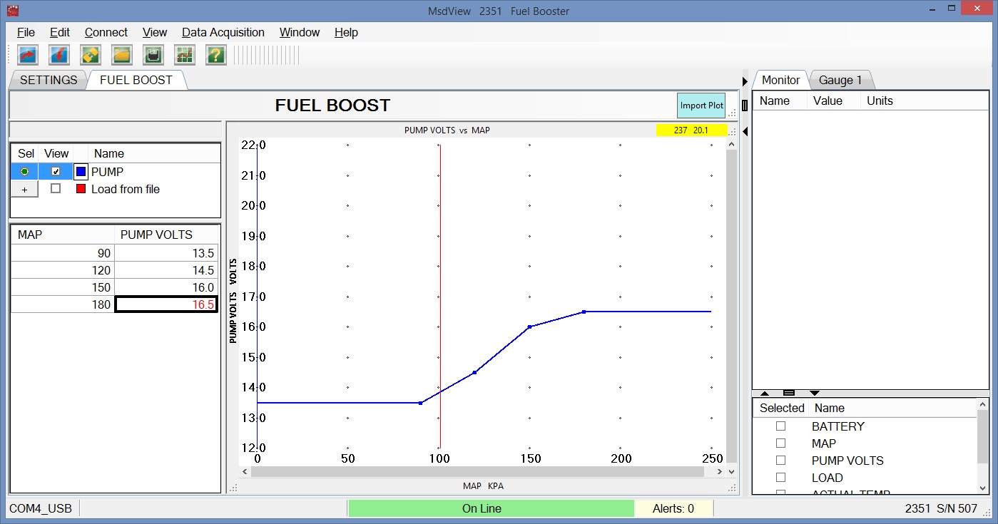Viewport: 998px width, 524px height.
Task: Click the red right-arrow toolbar icon
Action: 28,55
